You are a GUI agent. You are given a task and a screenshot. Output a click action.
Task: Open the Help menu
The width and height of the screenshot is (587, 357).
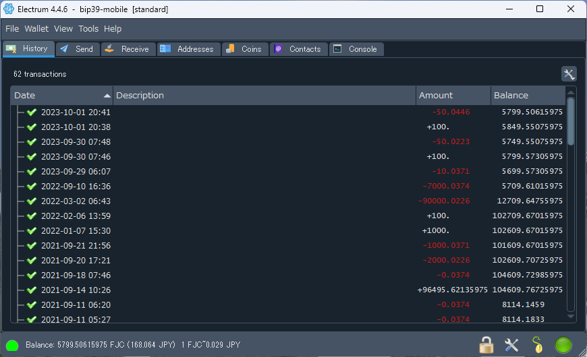pyautogui.click(x=113, y=29)
